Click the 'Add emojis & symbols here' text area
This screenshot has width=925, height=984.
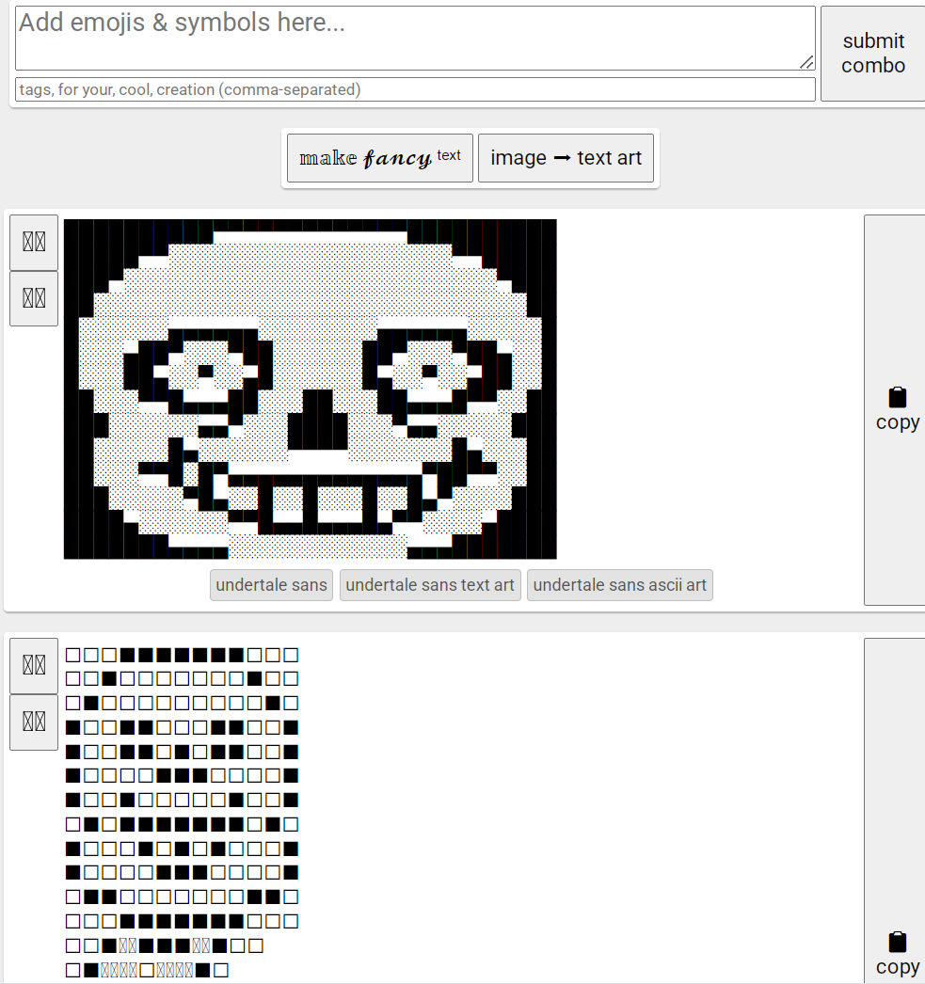click(x=415, y=39)
